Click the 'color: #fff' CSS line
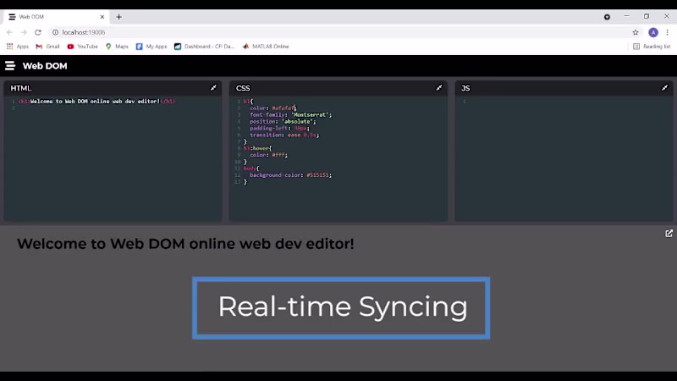677x381 pixels. pos(268,155)
